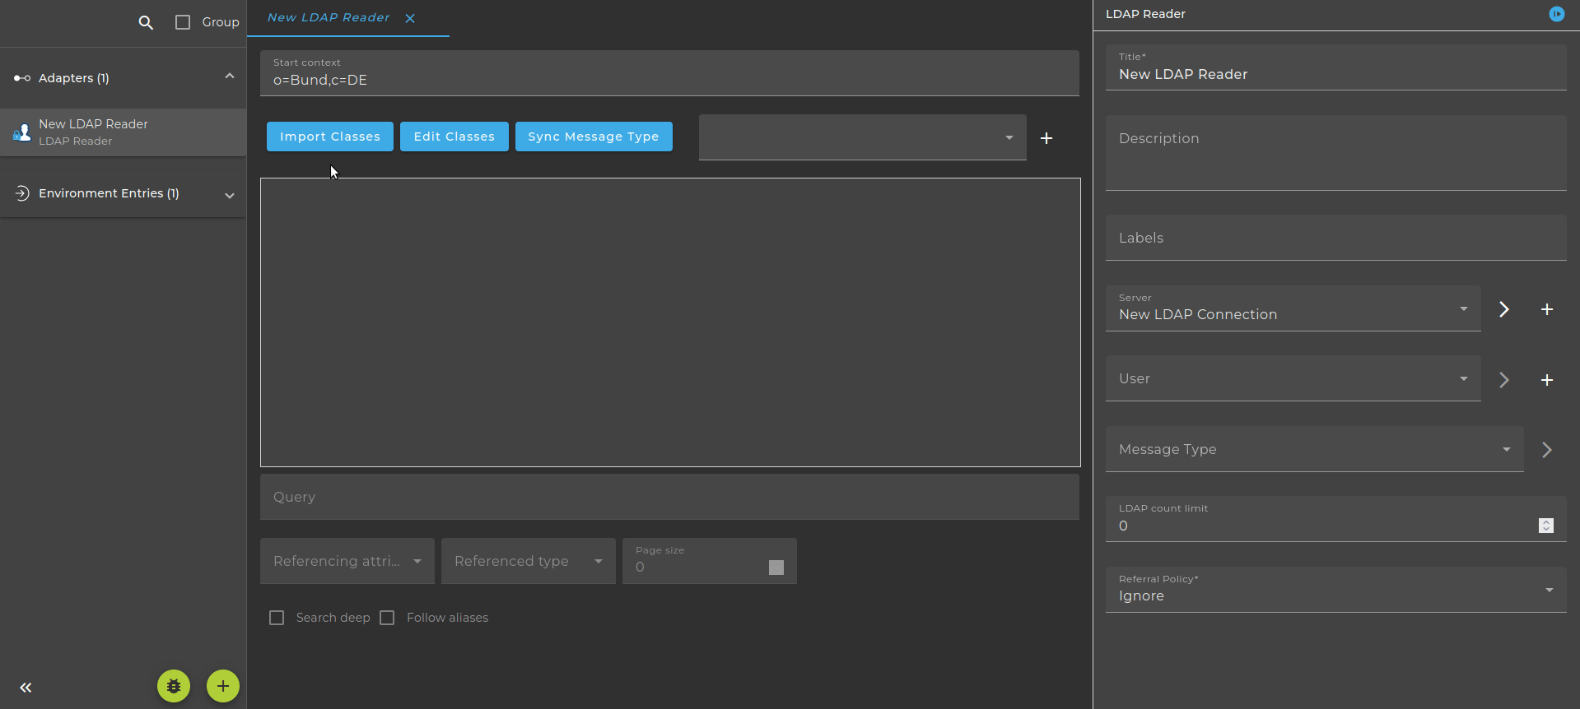The height and width of the screenshot is (709, 1580).
Task: Open the Server dropdown
Action: 1293,308
